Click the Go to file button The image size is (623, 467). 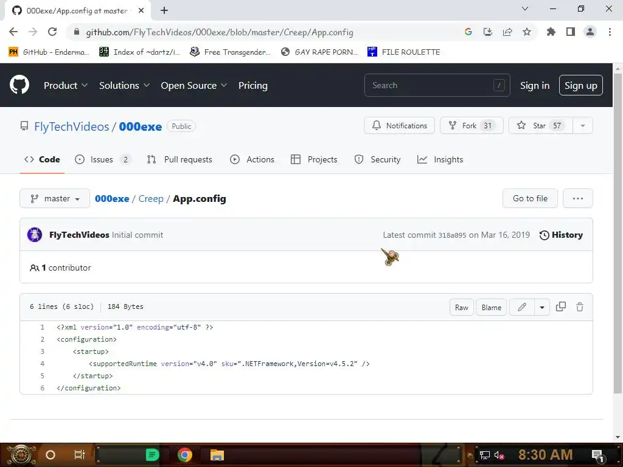(x=530, y=198)
